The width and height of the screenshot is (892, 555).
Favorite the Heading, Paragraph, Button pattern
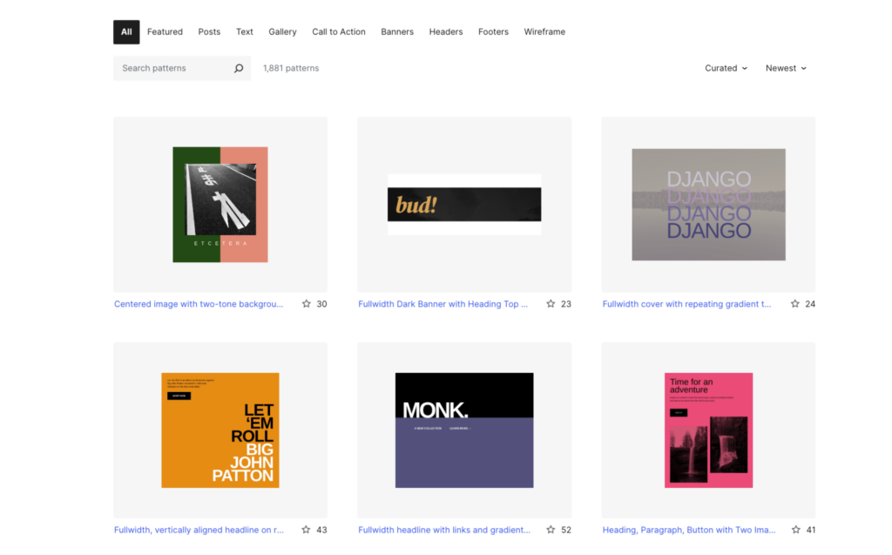pyautogui.click(x=794, y=530)
